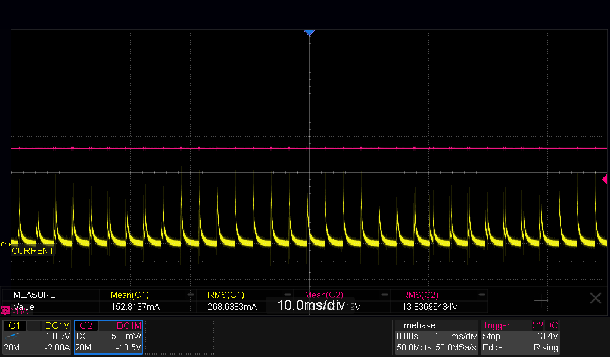Close the measurement panel with X
The image size is (610, 357).
[x=595, y=298]
